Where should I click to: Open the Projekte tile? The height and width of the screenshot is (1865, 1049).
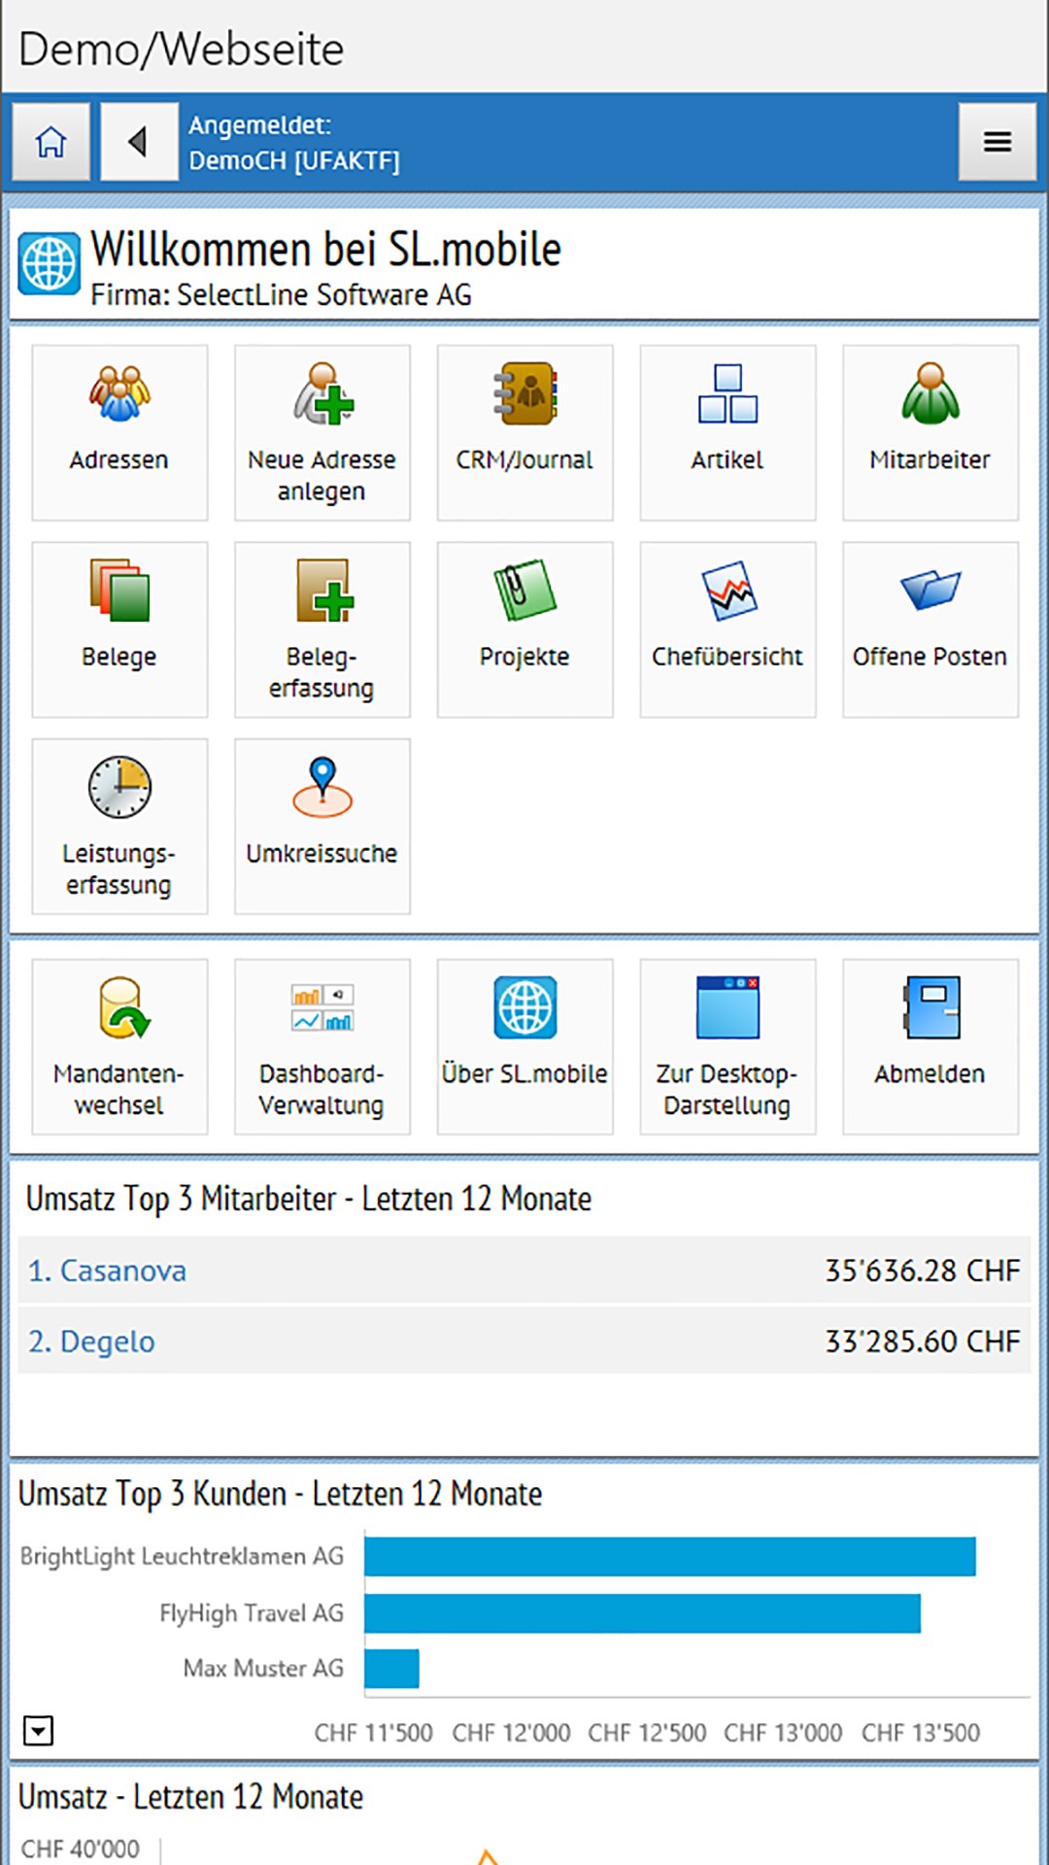click(x=525, y=630)
